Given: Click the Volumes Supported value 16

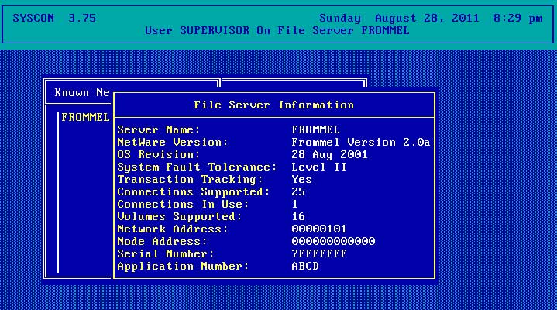Looking at the screenshot, I should click(x=298, y=217).
